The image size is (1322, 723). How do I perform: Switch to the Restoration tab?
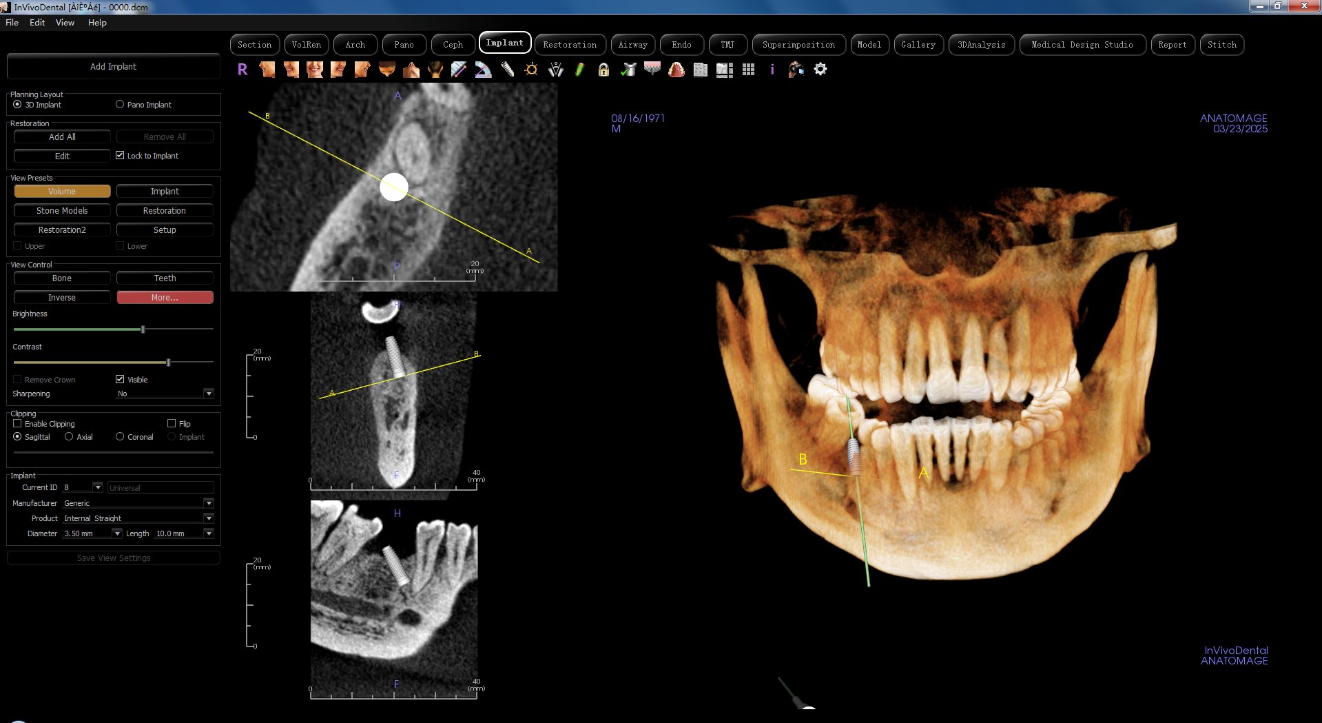(570, 44)
